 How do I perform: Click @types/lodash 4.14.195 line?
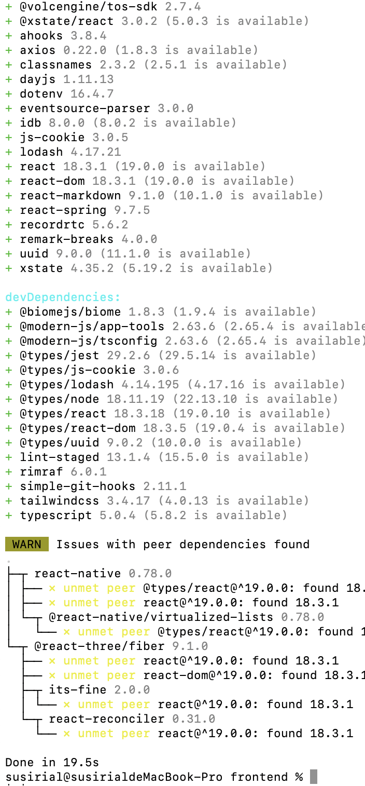coord(175,385)
